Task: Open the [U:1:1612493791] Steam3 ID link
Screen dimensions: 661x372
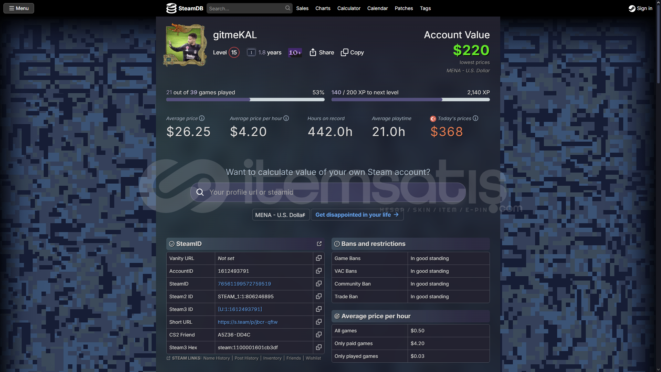Action: (240, 309)
